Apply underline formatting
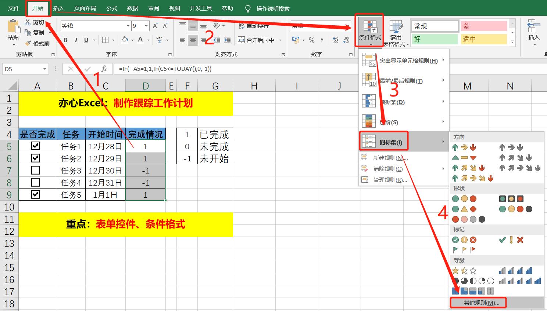Viewport: 547px width, 311px height. tap(85, 40)
